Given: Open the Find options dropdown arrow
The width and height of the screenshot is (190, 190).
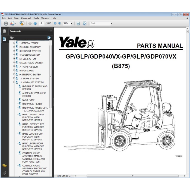Looking at the screenshot, I should click(112, 23).
